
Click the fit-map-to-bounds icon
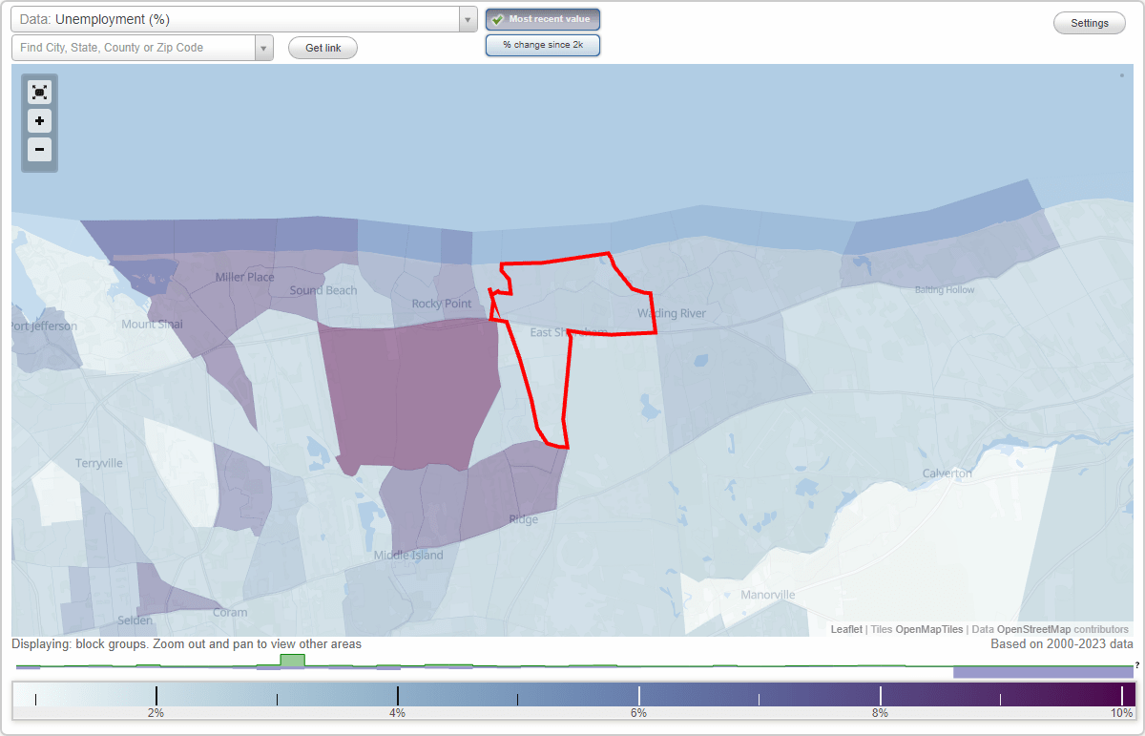[x=39, y=92]
